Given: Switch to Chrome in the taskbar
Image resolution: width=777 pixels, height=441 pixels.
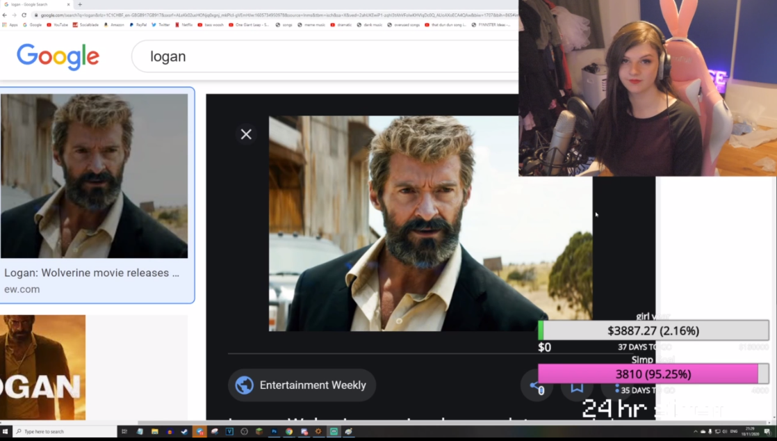Looking at the screenshot, I should 289,431.
